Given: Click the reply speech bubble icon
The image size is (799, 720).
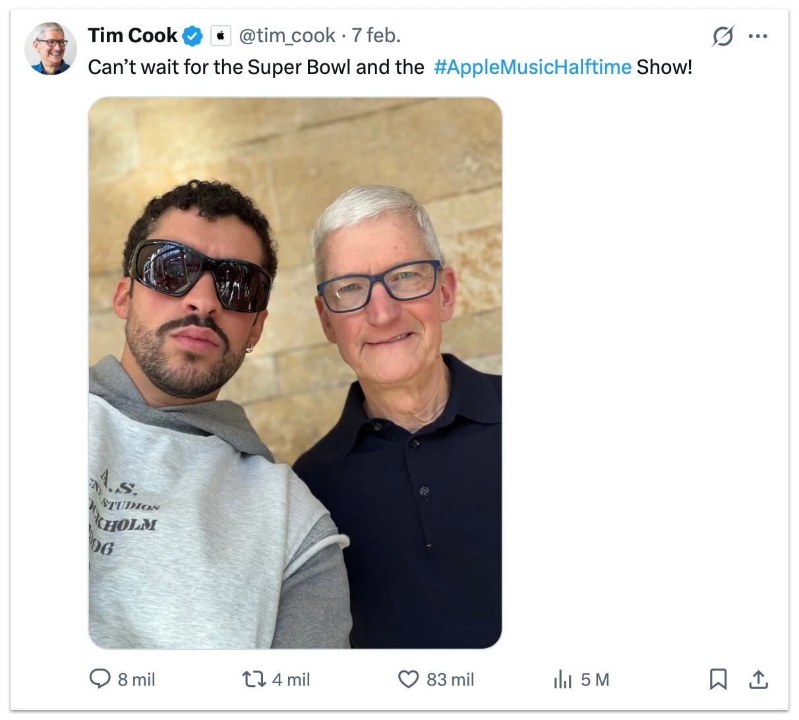Looking at the screenshot, I should click(100, 679).
